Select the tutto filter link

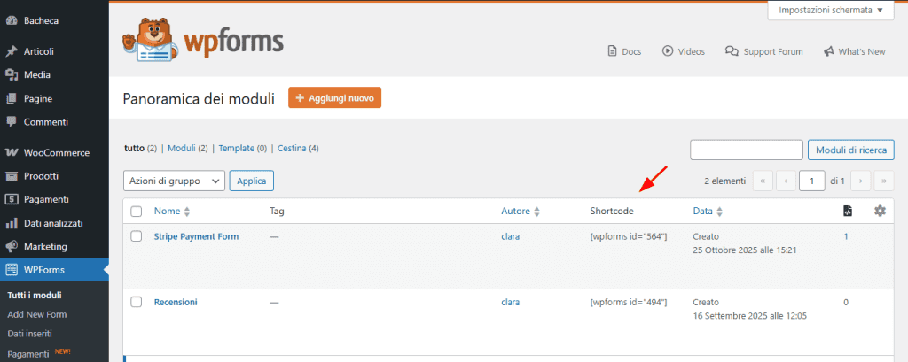pos(135,148)
